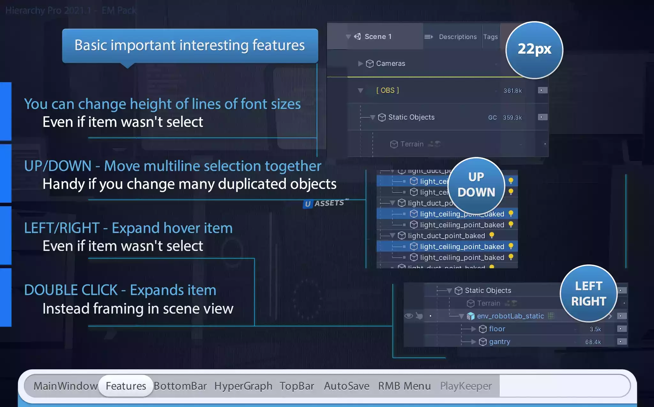Click the Descriptions column header
The height and width of the screenshot is (407, 654).
[458, 37]
